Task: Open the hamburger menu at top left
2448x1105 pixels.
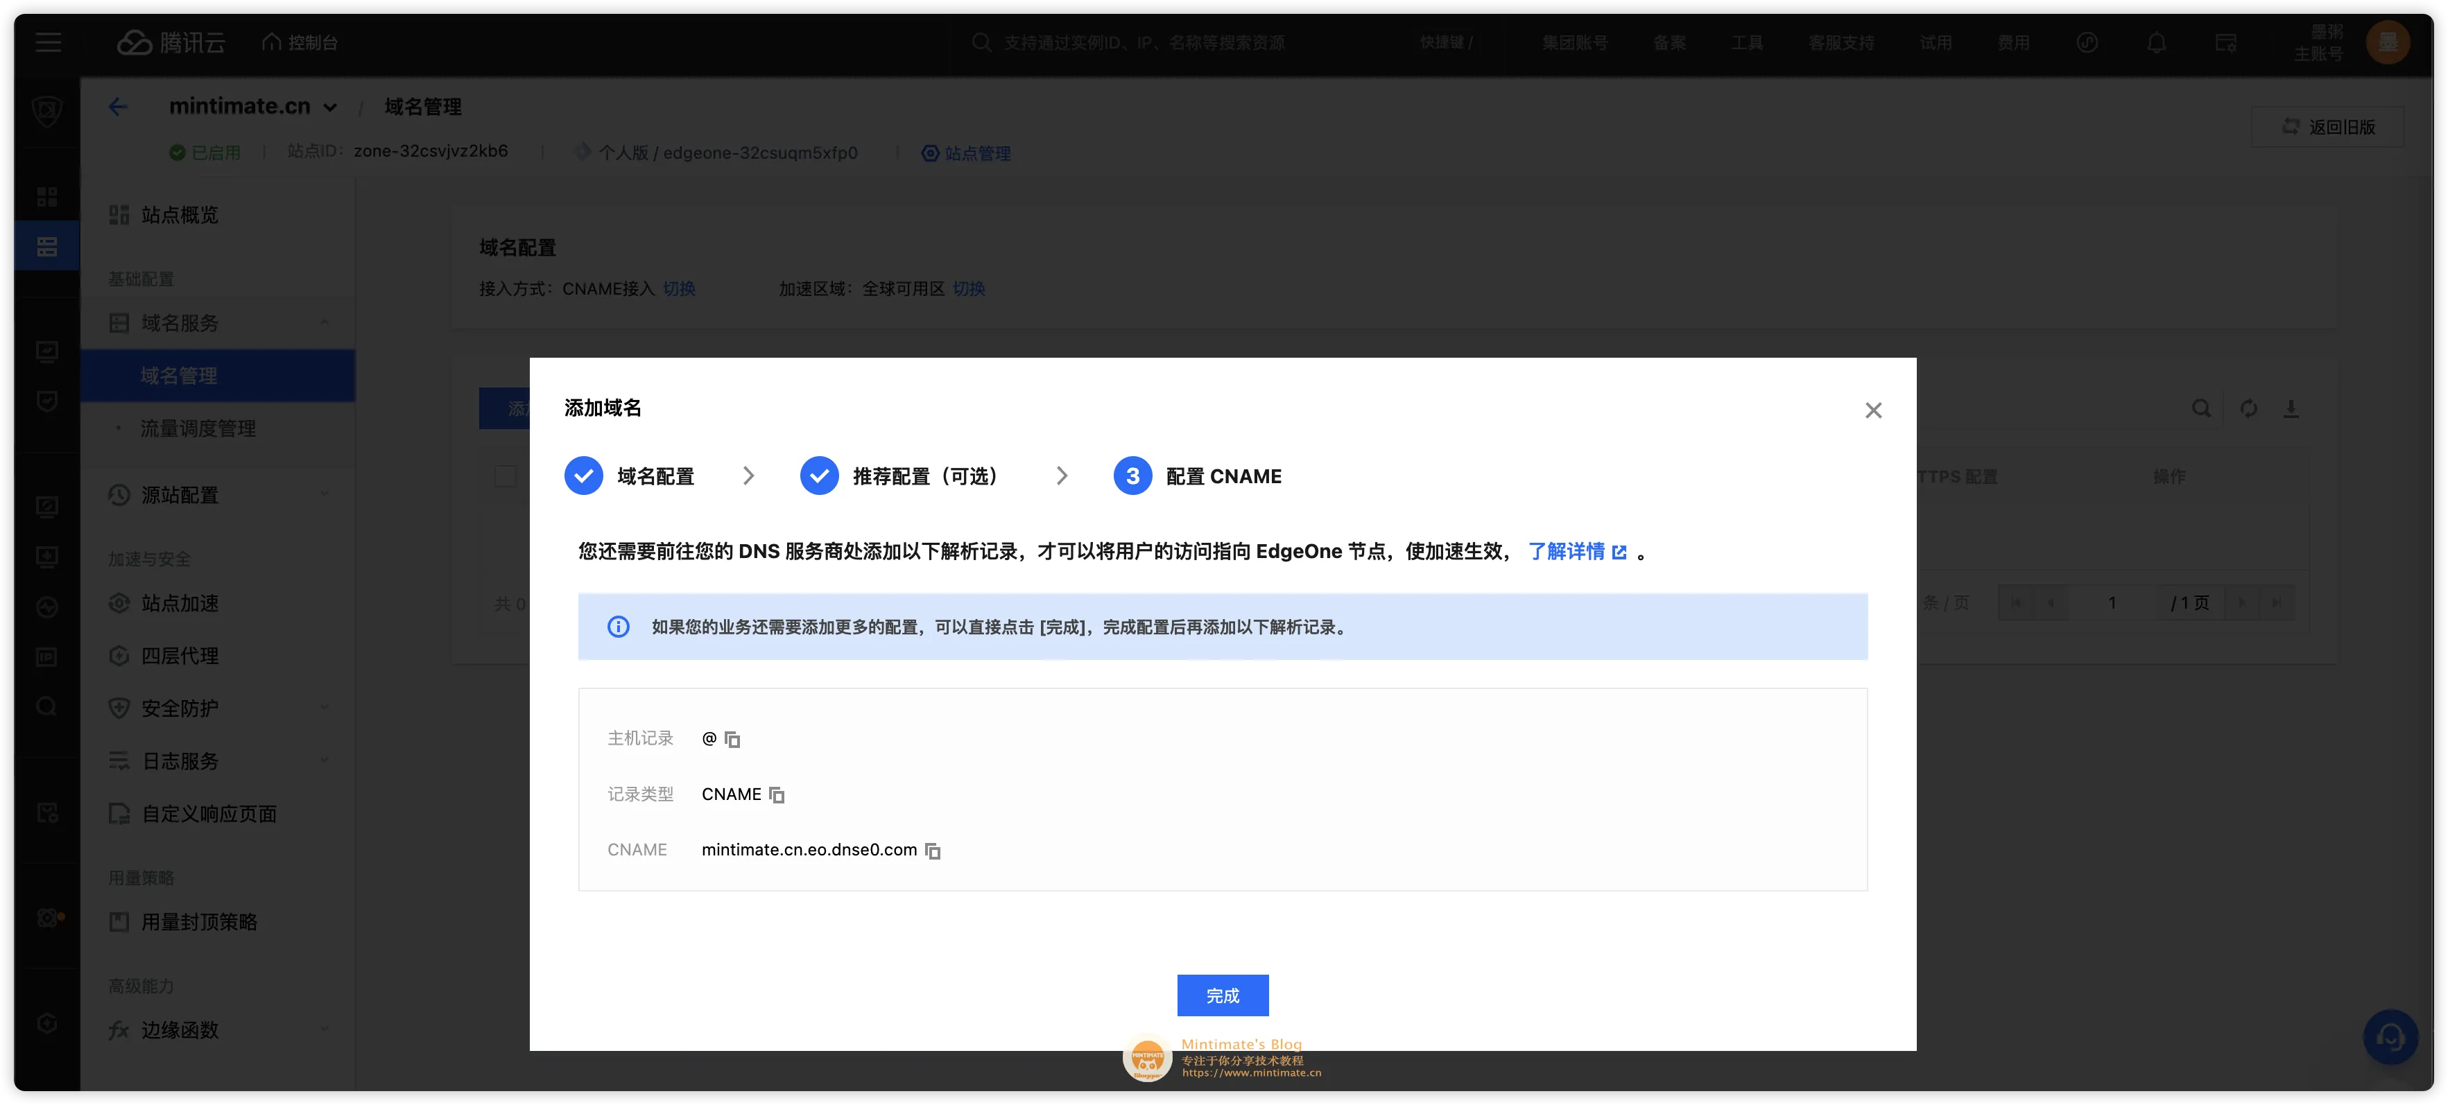Action: (48, 43)
